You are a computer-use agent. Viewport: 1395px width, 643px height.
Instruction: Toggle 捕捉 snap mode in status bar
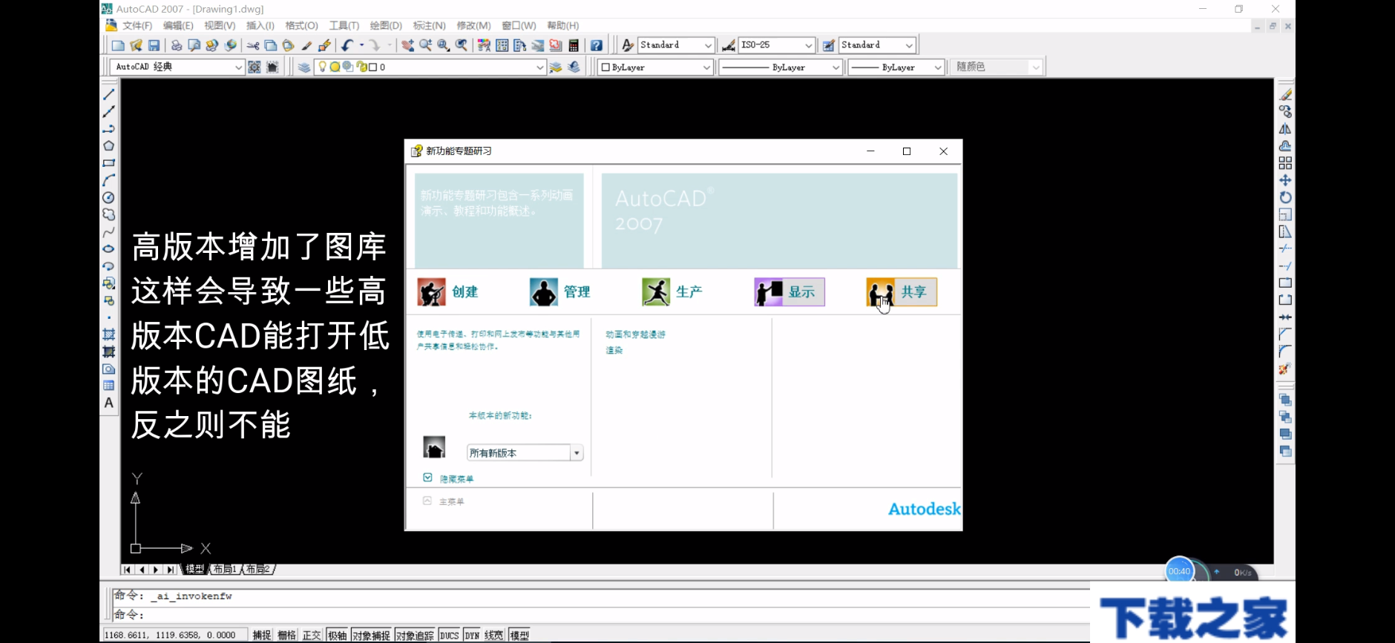point(262,635)
